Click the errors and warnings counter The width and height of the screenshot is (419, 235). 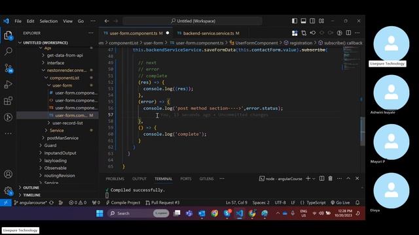[77, 203]
